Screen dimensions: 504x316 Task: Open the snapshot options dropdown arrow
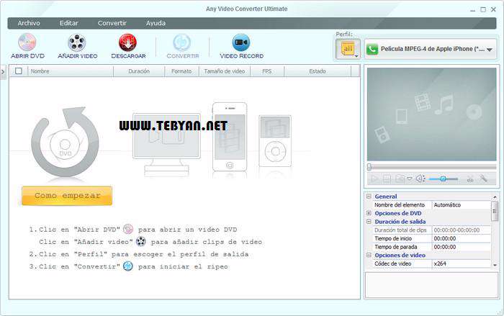409,179
